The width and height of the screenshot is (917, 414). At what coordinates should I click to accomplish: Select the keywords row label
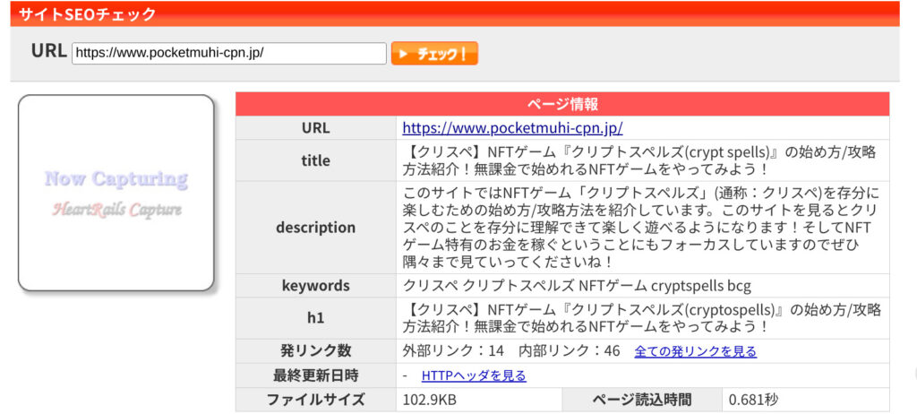(x=316, y=286)
